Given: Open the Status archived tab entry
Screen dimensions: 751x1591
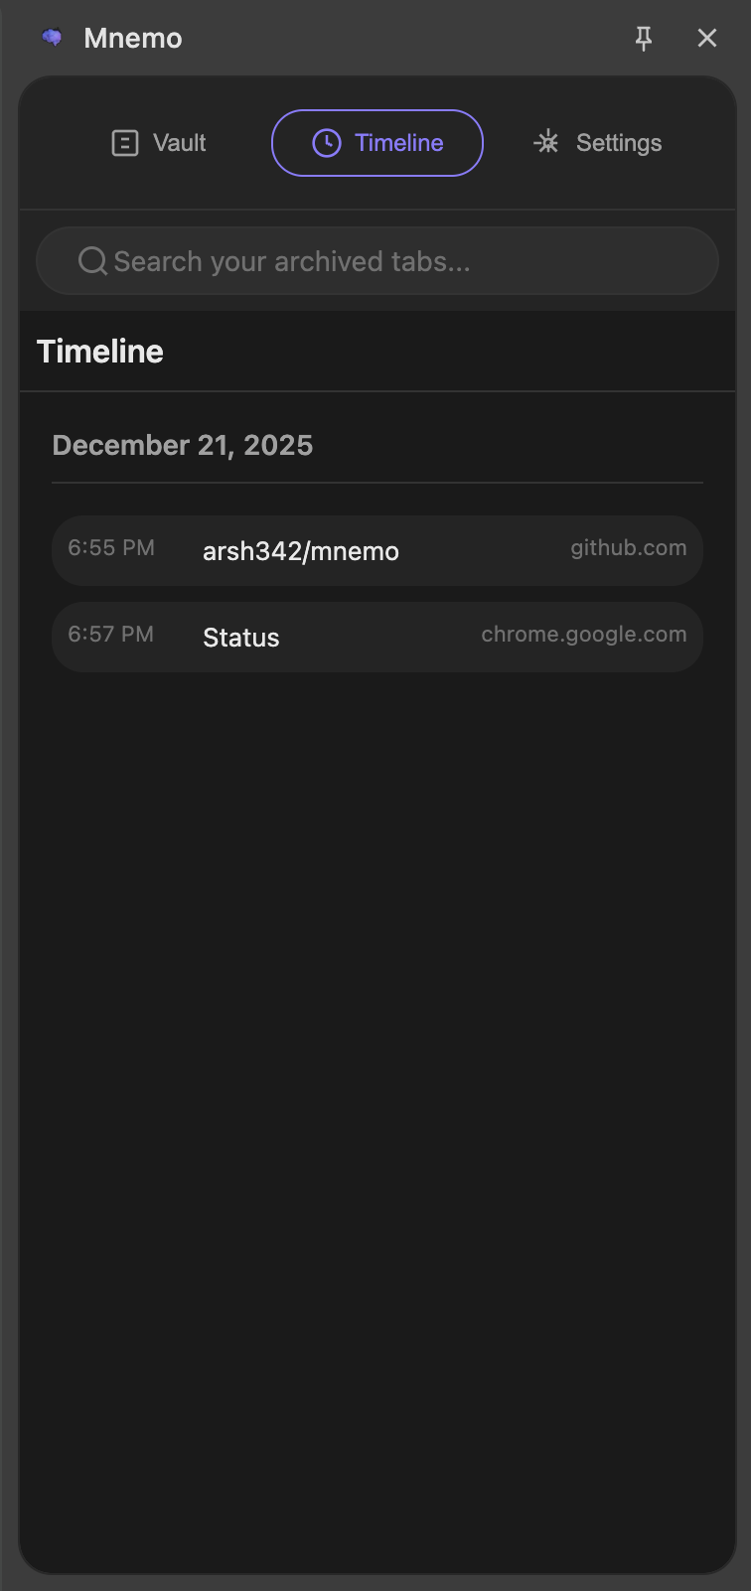Looking at the screenshot, I should 377,637.
